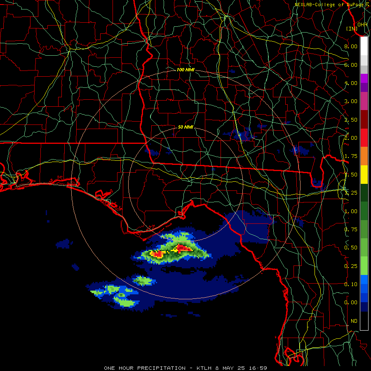Click the 0.25 legend value
371x371 pixels.
click(351, 266)
